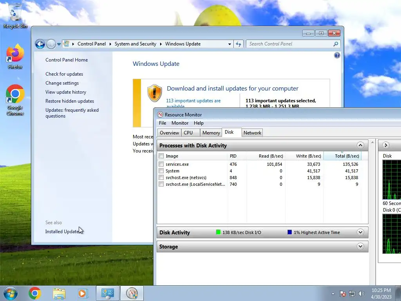Open the blue Help question mark icon

point(337,55)
